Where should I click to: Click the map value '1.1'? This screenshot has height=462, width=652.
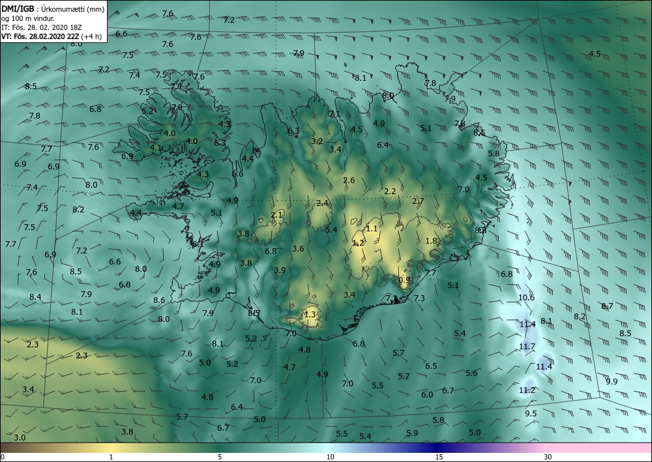[x=372, y=229]
